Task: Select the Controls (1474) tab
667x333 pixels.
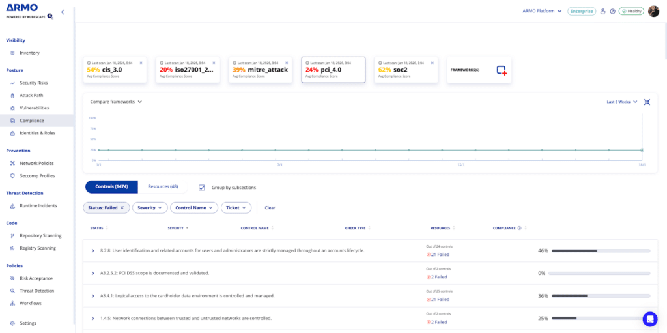Action: coord(111,187)
